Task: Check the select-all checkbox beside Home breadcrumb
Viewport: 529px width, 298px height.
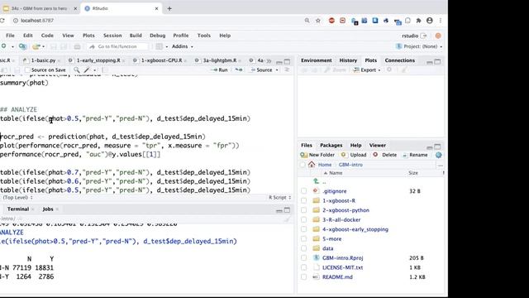Action: pyautogui.click(x=303, y=165)
